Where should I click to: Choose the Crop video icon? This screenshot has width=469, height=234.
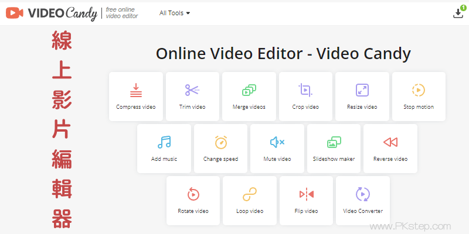(305, 90)
